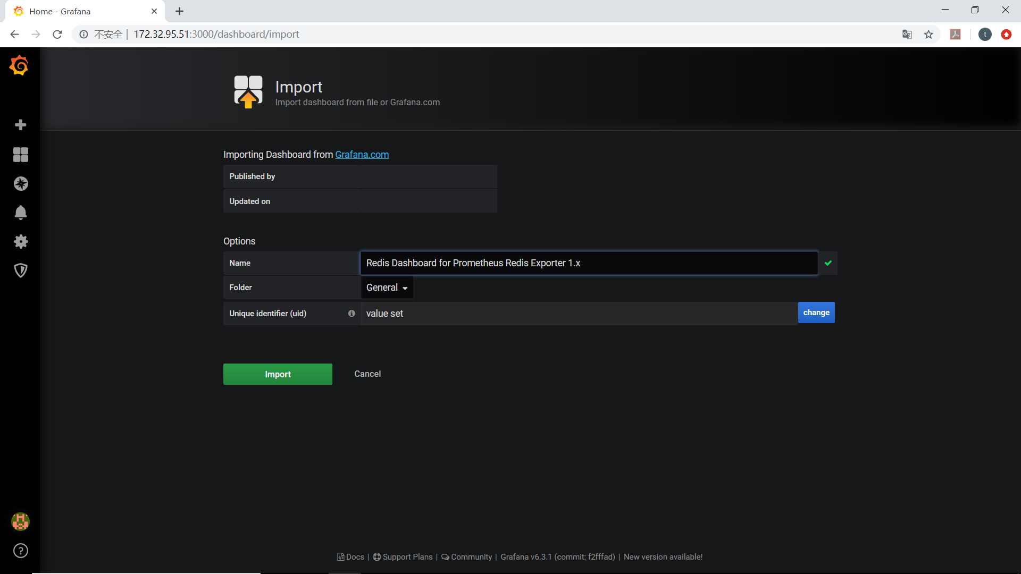1021x574 pixels.
Task: Click the Grafana logo home icon
Action: pos(20,66)
